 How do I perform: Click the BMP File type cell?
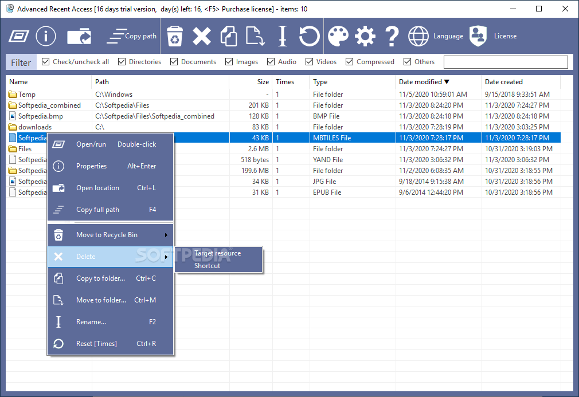click(326, 116)
